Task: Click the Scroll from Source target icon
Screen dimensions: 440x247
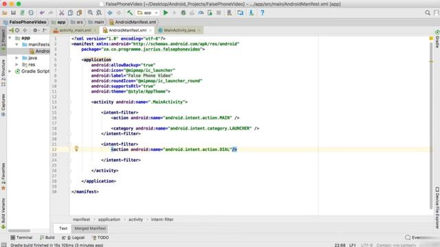Action: 17,30
